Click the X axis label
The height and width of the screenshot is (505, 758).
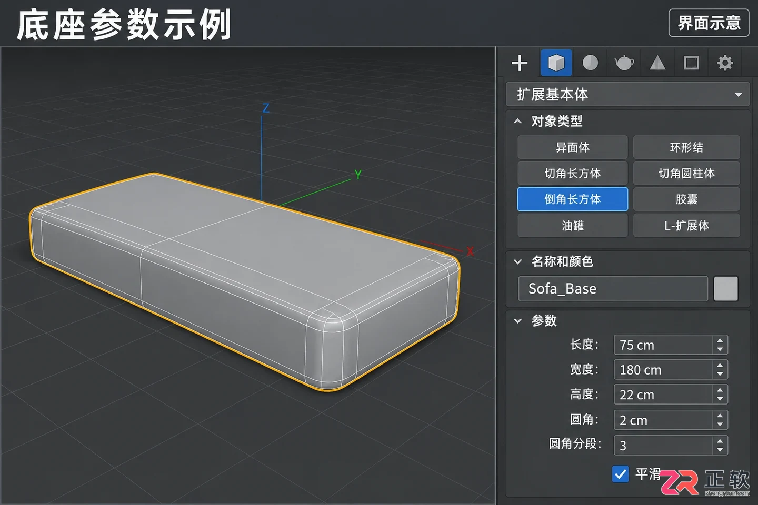pyautogui.click(x=470, y=251)
